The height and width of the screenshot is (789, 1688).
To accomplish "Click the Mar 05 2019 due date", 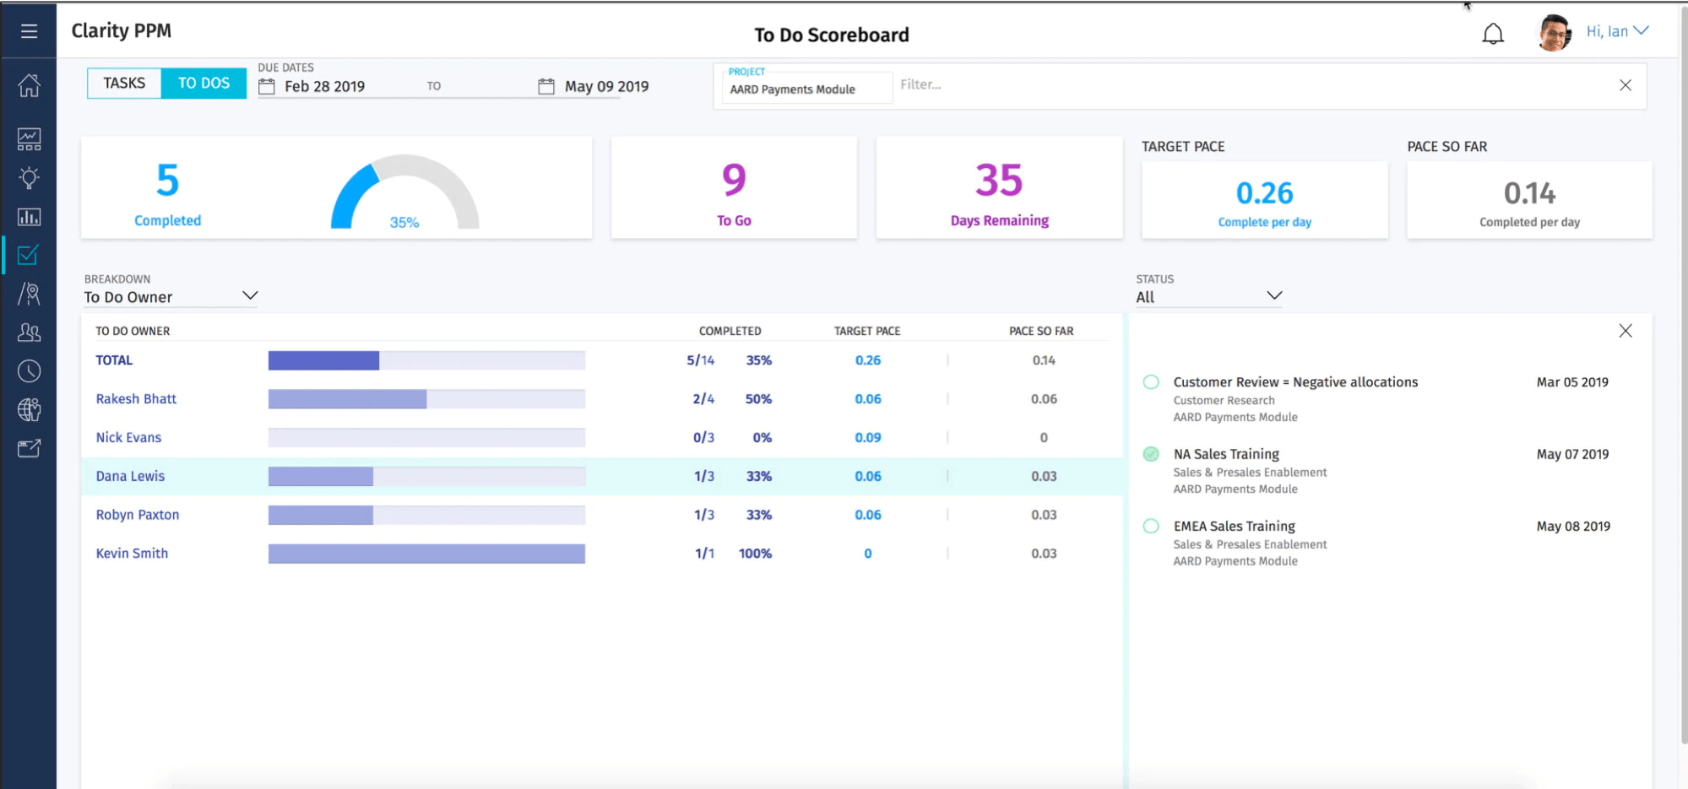I will pyautogui.click(x=1572, y=382).
